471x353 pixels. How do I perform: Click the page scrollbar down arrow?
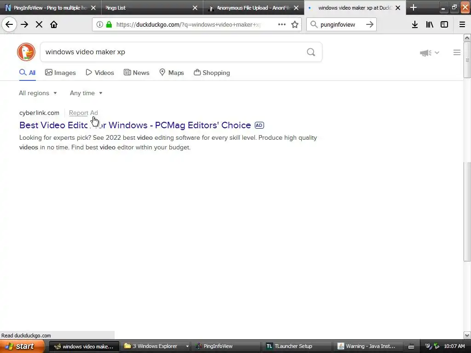point(467,335)
